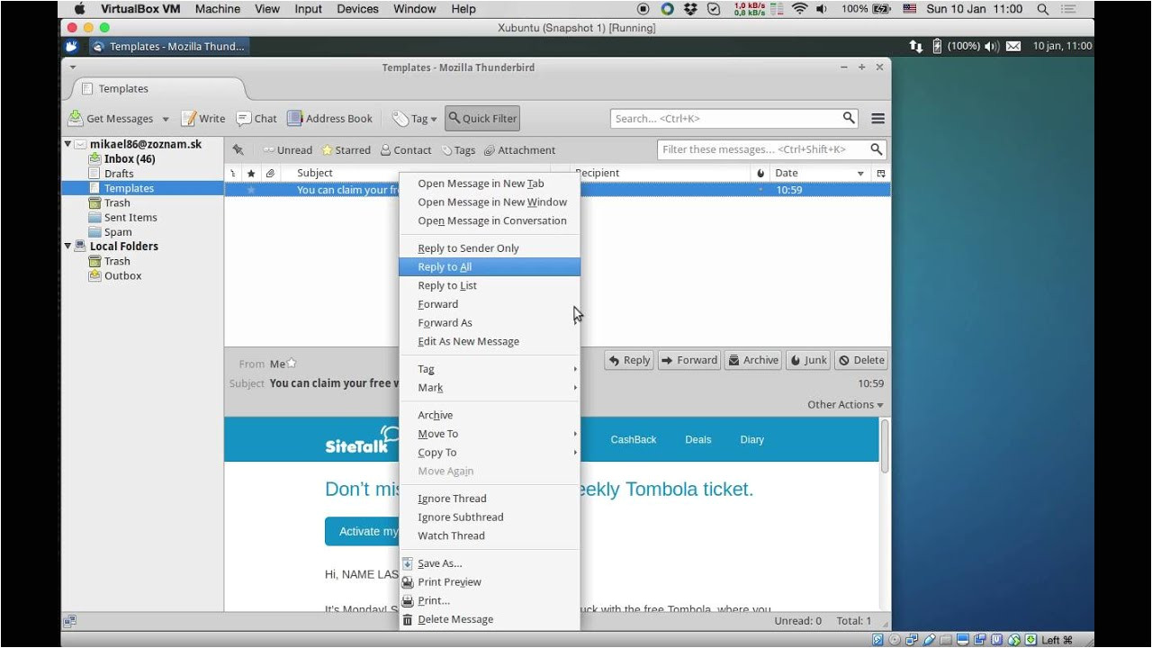
Task: Choose Edit As New Message
Action: point(490,341)
